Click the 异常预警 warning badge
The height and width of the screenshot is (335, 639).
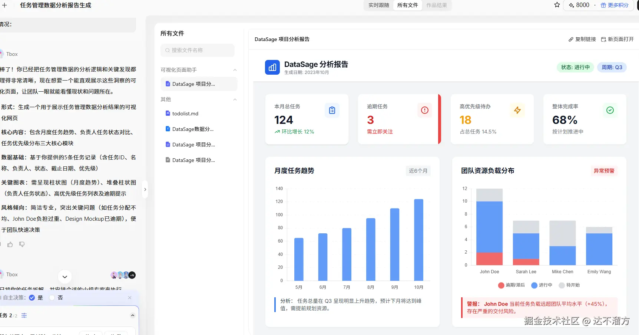pos(604,171)
